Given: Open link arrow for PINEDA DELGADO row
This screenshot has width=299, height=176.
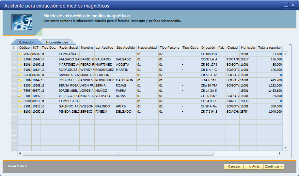Looking at the screenshot, I should point(20,112).
